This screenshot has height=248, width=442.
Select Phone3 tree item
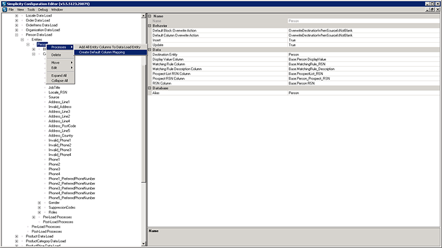(54, 169)
